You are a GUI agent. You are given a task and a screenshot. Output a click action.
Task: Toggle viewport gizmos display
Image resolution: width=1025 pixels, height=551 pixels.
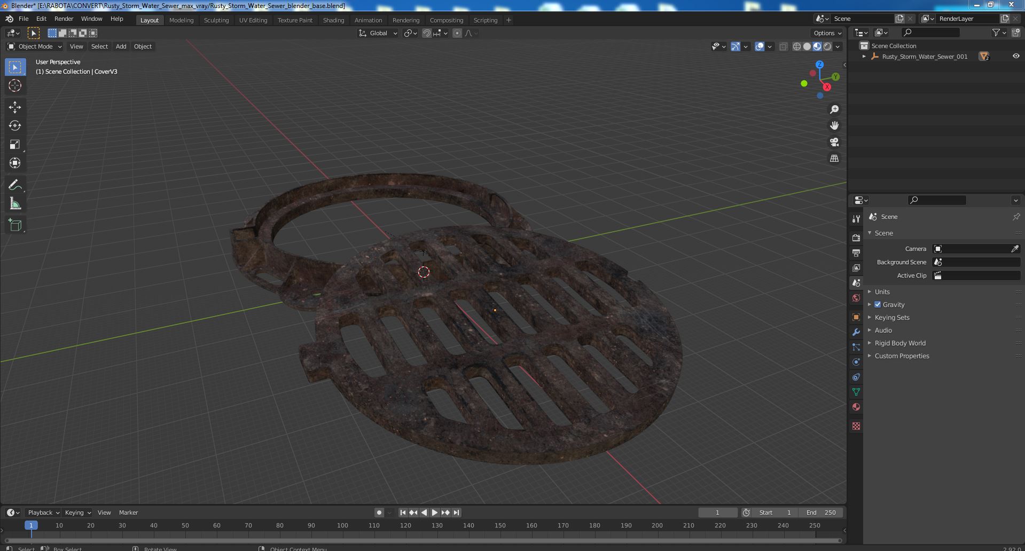click(736, 46)
